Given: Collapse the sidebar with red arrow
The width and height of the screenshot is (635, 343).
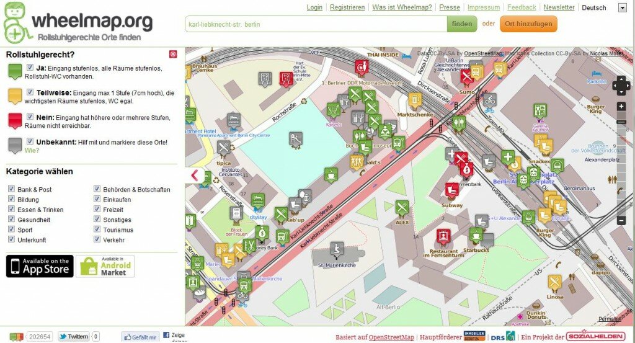Looking at the screenshot, I should click(195, 176).
